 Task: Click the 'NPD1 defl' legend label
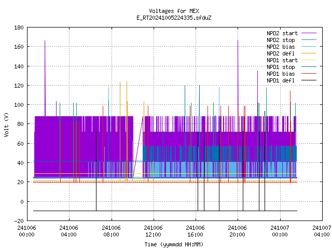[281, 80]
